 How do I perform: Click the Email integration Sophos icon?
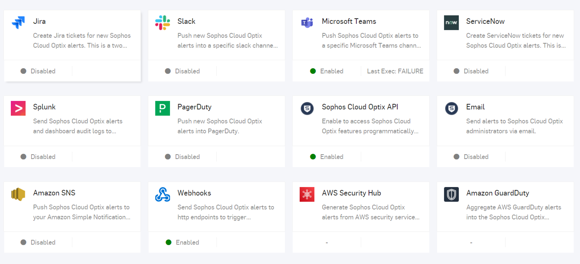tap(451, 108)
